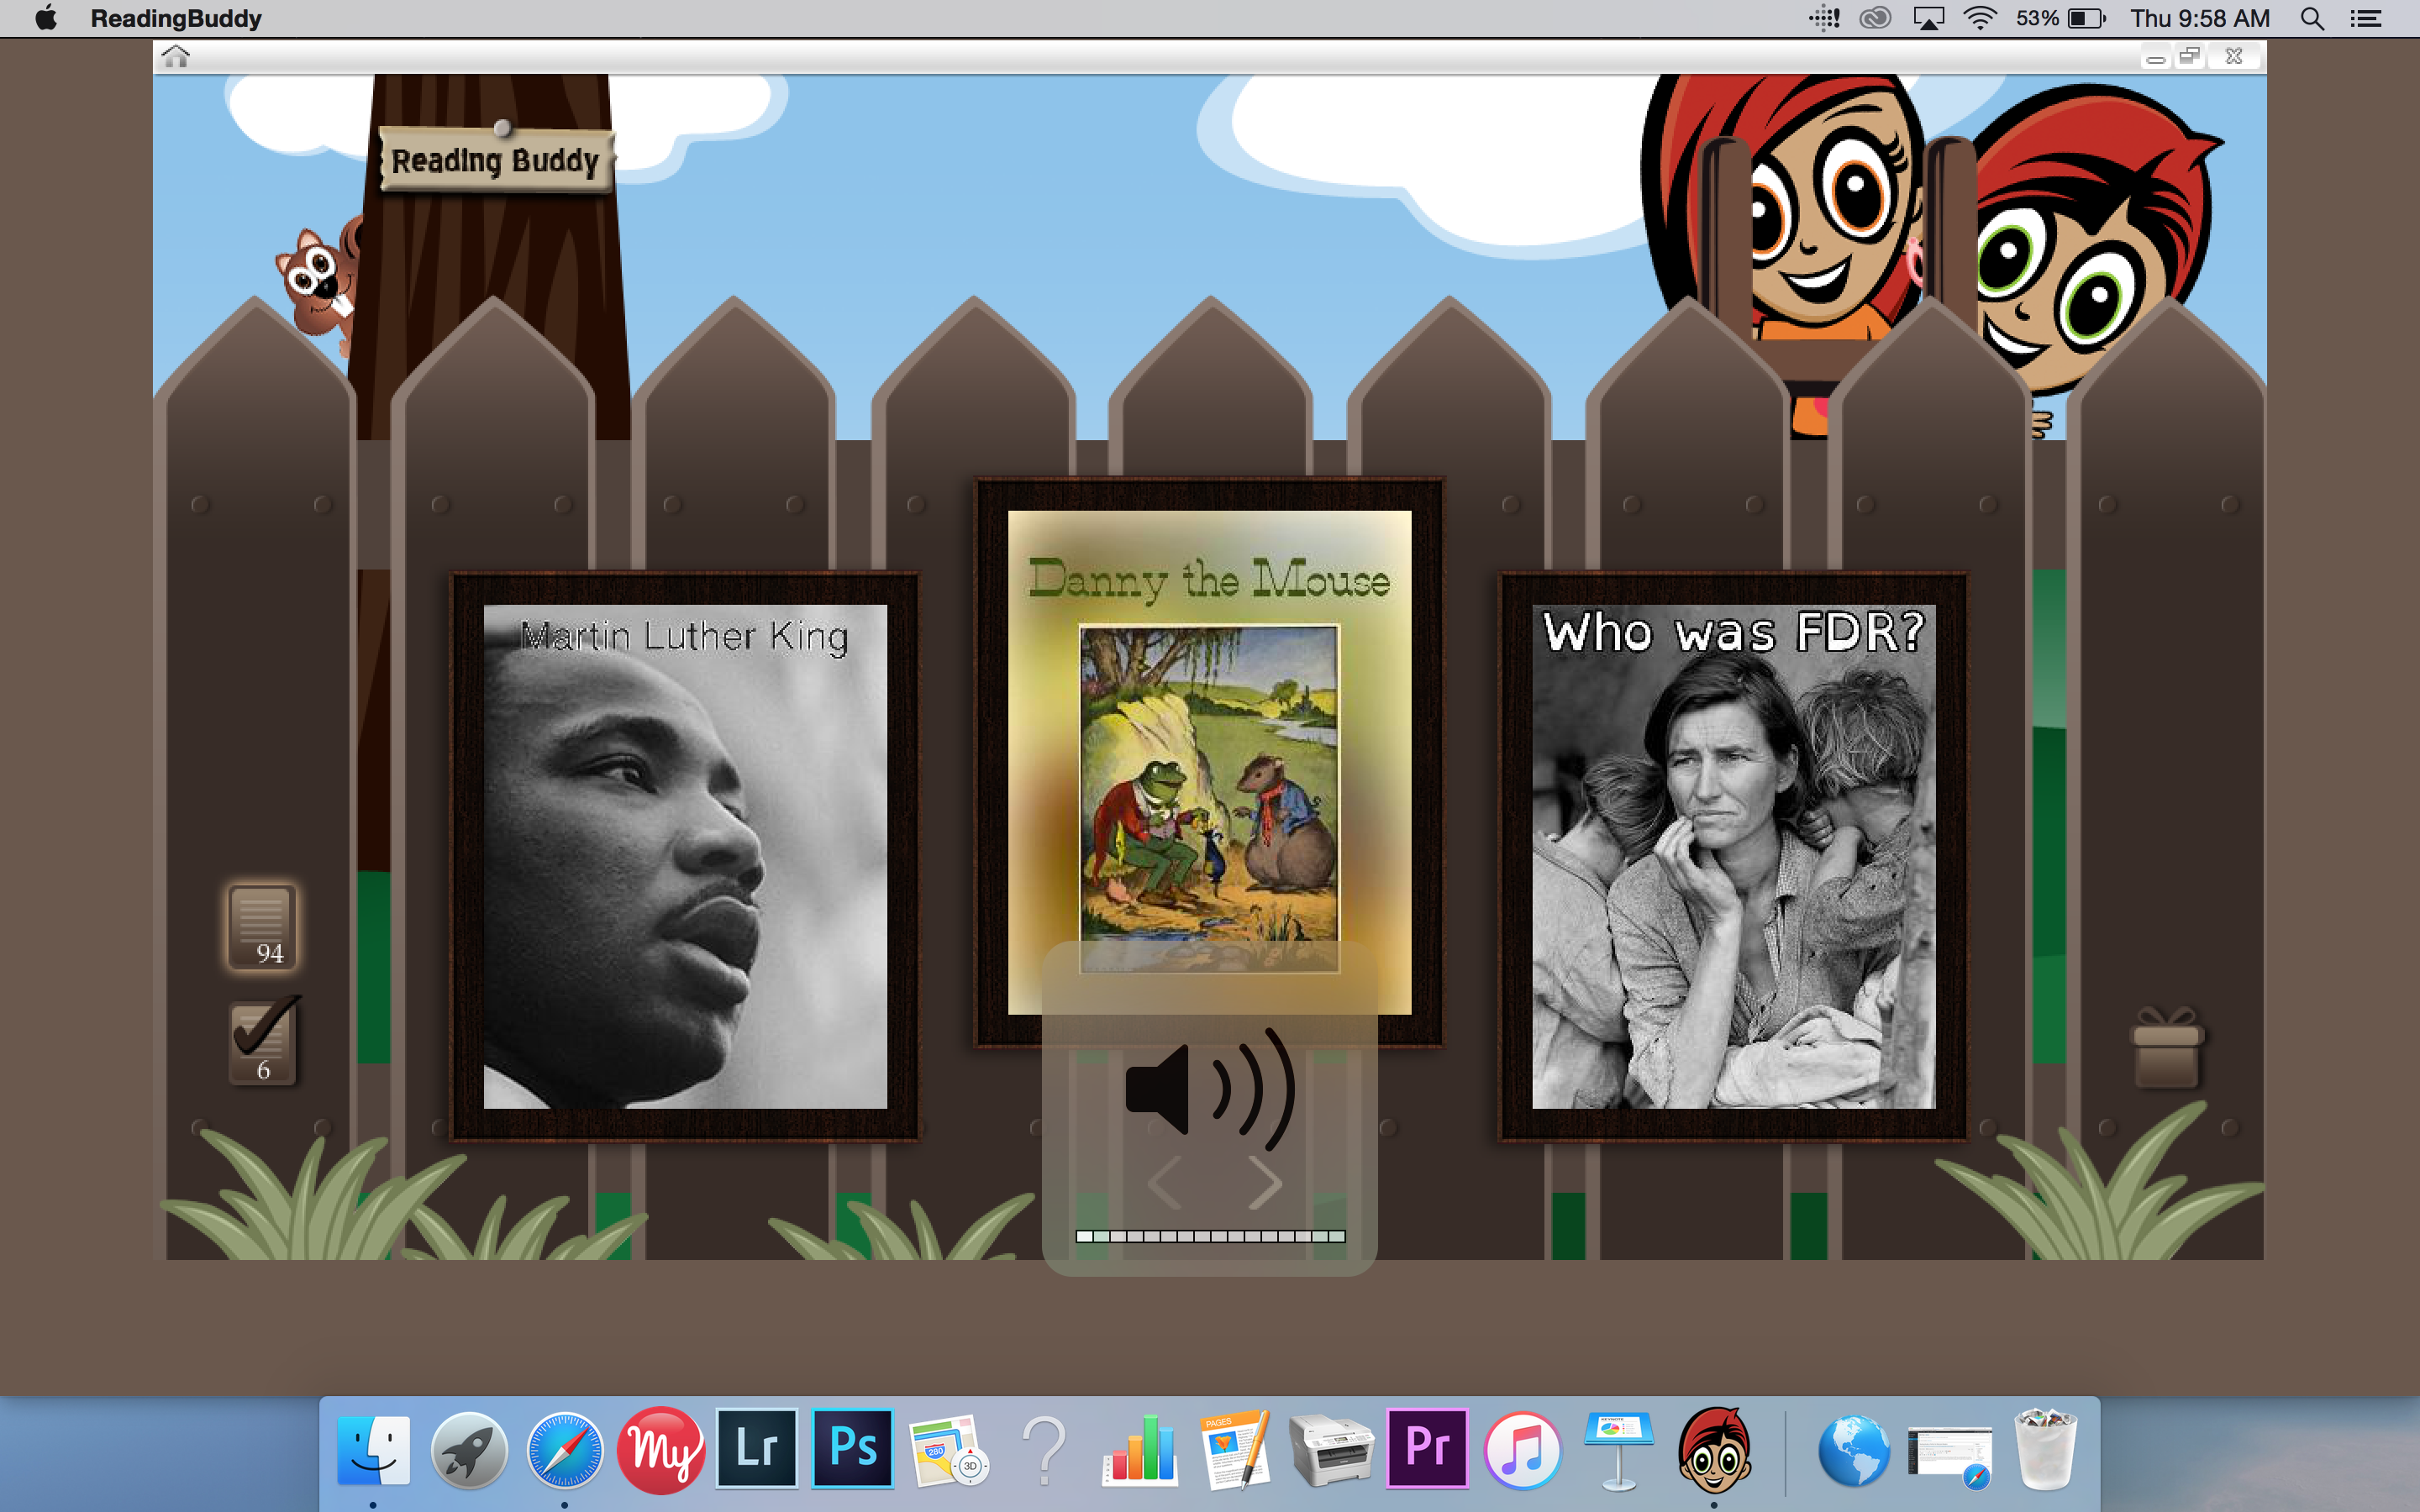
Task: Open Lightroom from the dock
Action: click(757, 1448)
